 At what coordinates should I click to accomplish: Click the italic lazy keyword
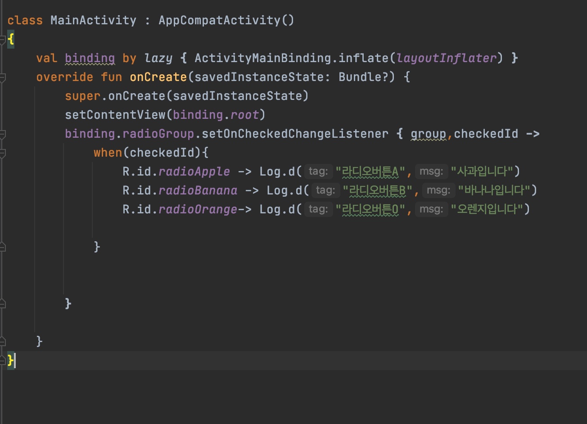click(x=158, y=59)
